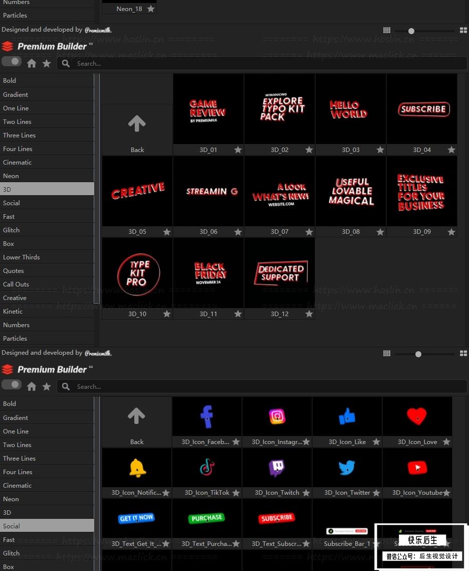Star the 3D_Icon_Notification preset
This screenshot has height=571, width=469.
[x=166, y=493]
